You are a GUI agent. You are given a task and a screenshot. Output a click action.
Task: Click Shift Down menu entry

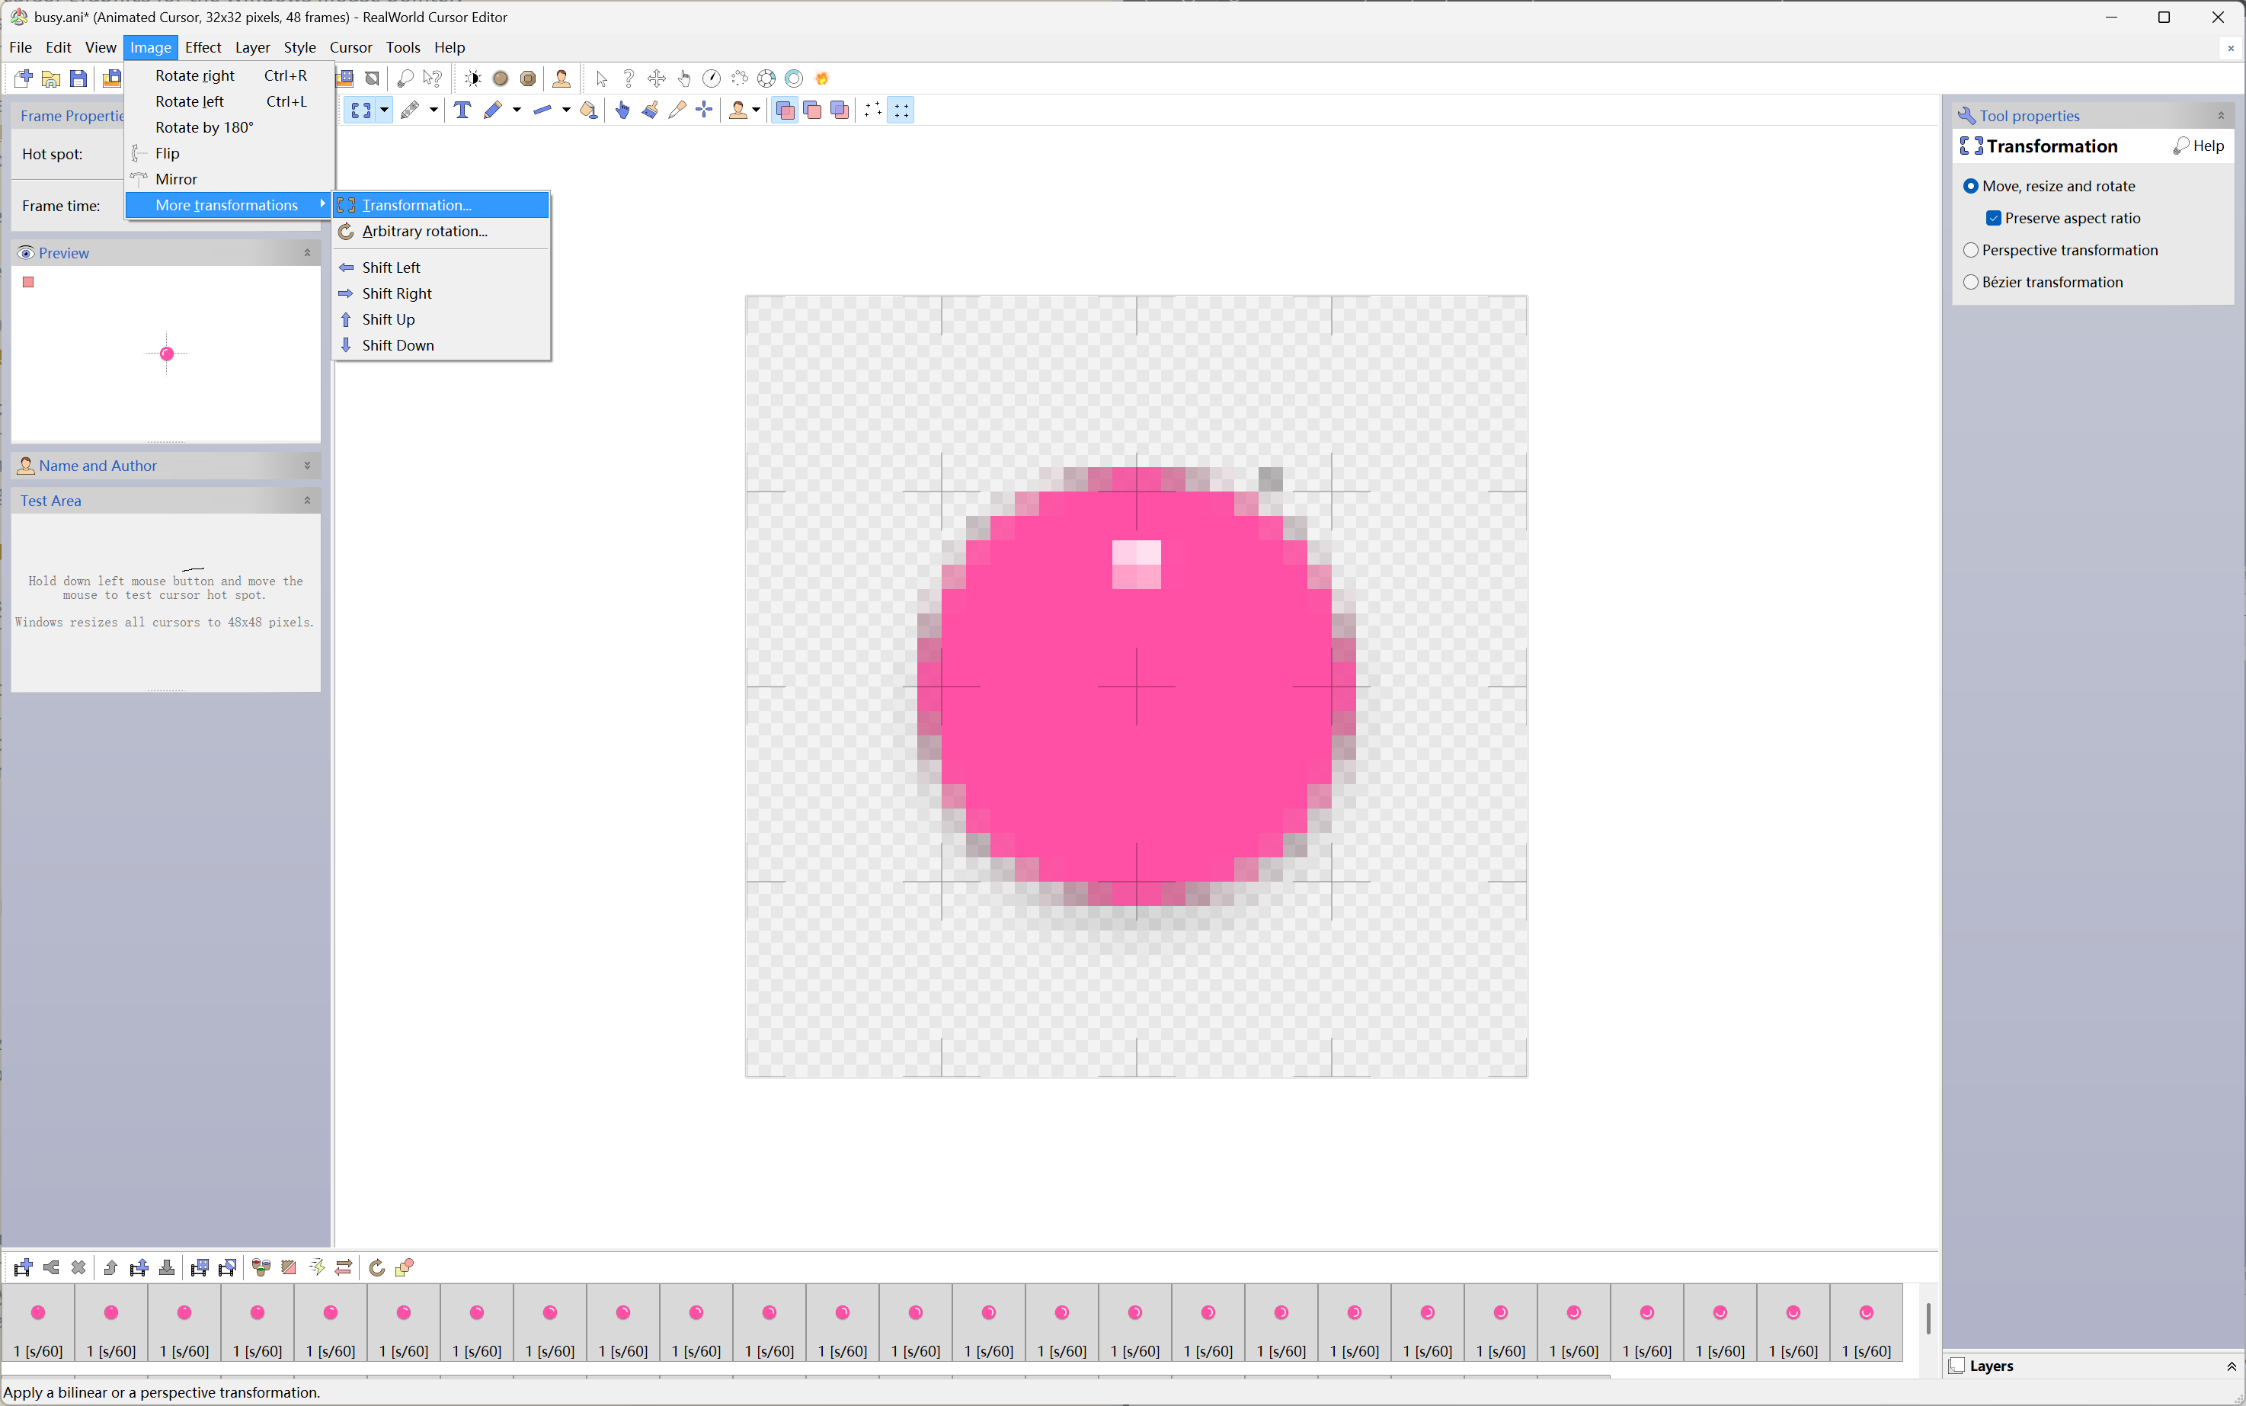(397, 345)
